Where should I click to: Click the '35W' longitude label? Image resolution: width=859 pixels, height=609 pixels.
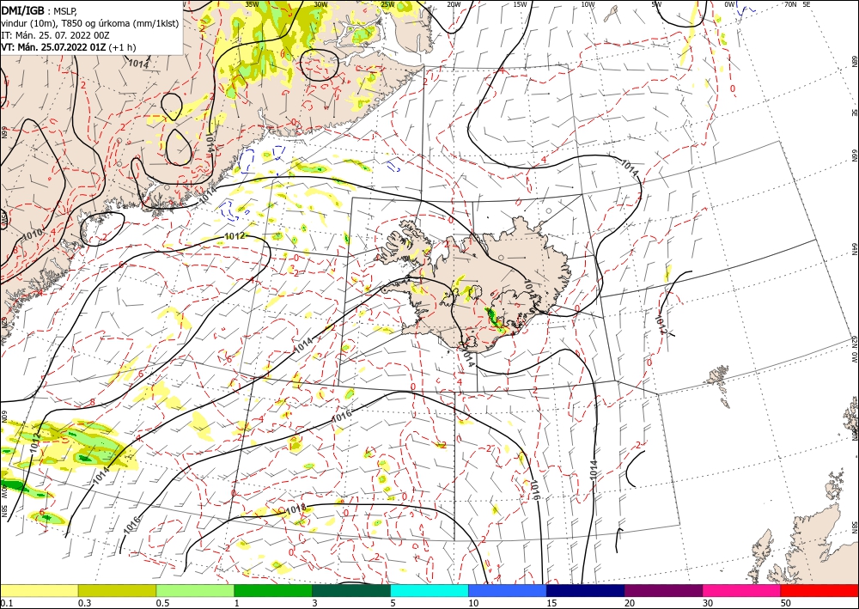pos(252,4)
